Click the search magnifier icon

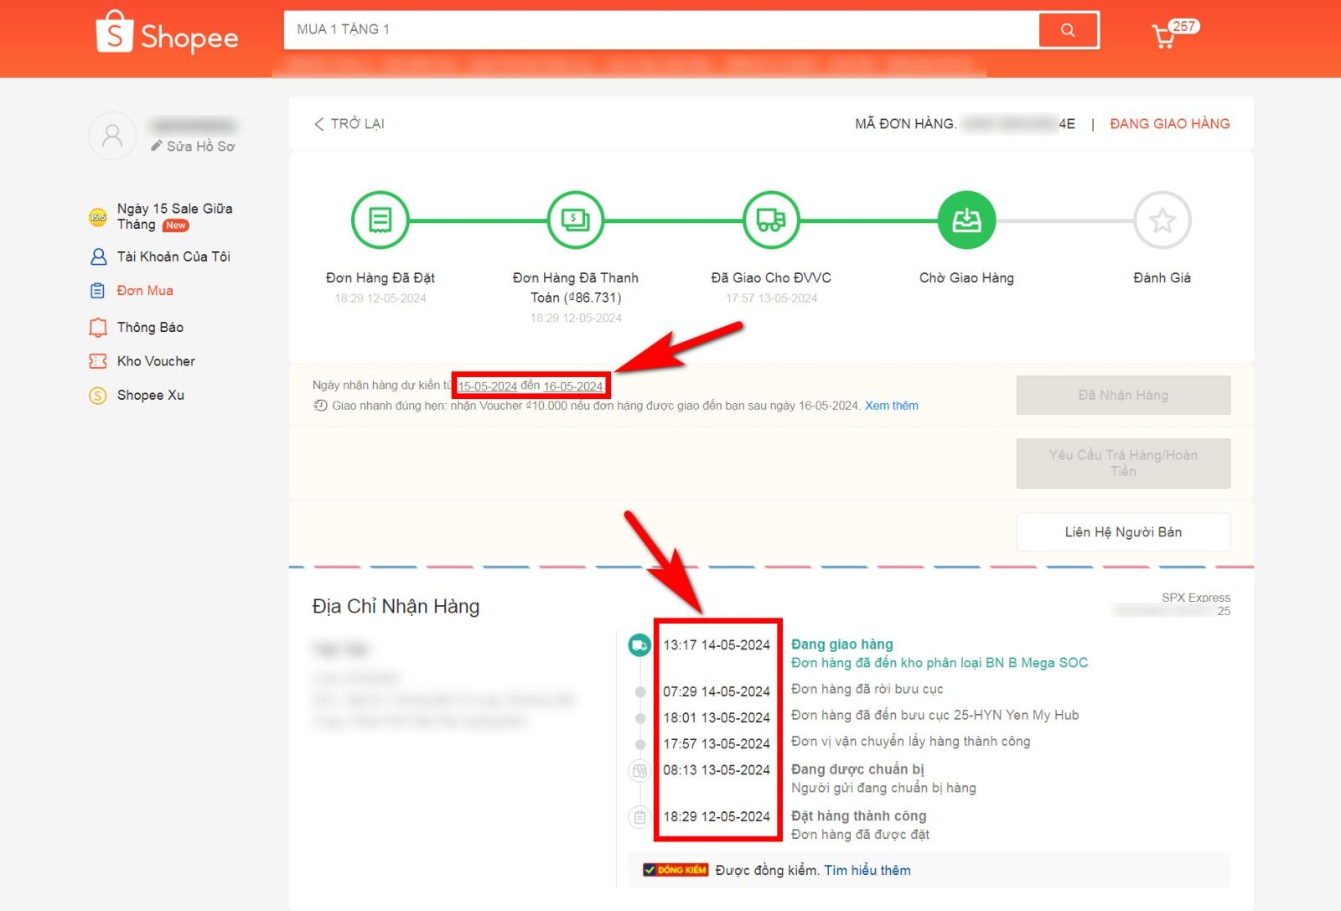pos(1067,29)
